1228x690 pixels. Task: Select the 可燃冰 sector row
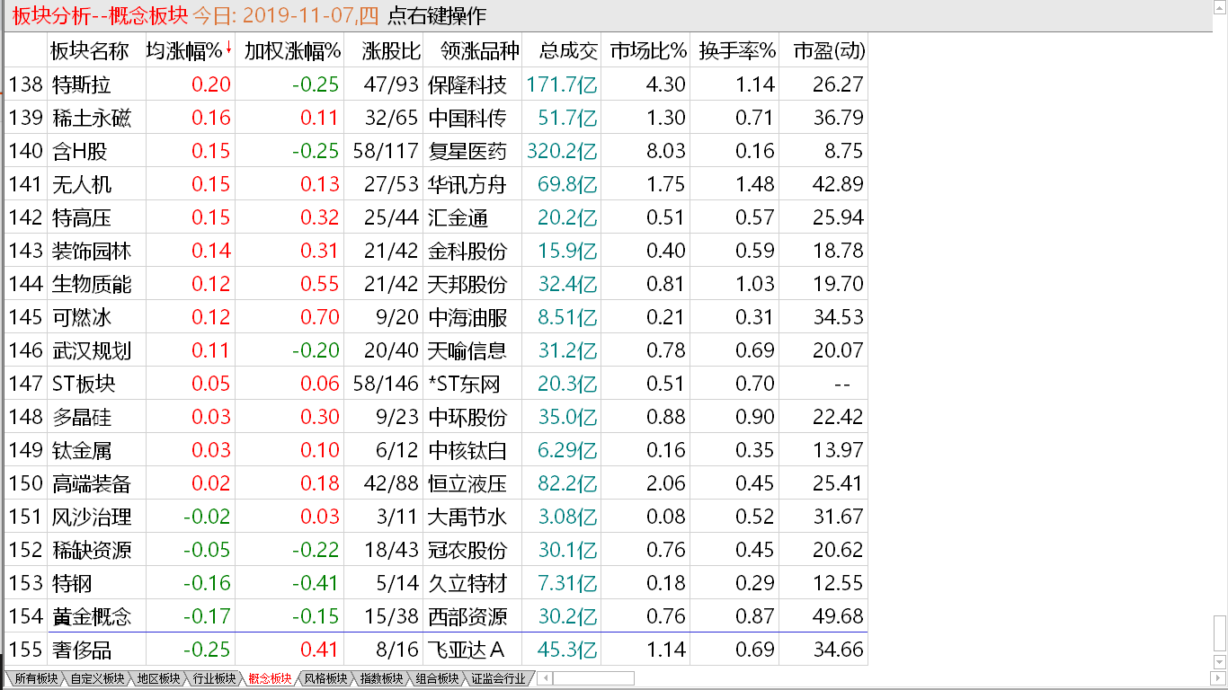point(437,317)
